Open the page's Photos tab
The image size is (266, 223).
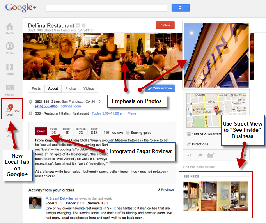point(71,88)
